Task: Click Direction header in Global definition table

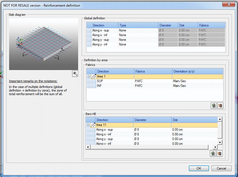Action: tap(105, 25)
